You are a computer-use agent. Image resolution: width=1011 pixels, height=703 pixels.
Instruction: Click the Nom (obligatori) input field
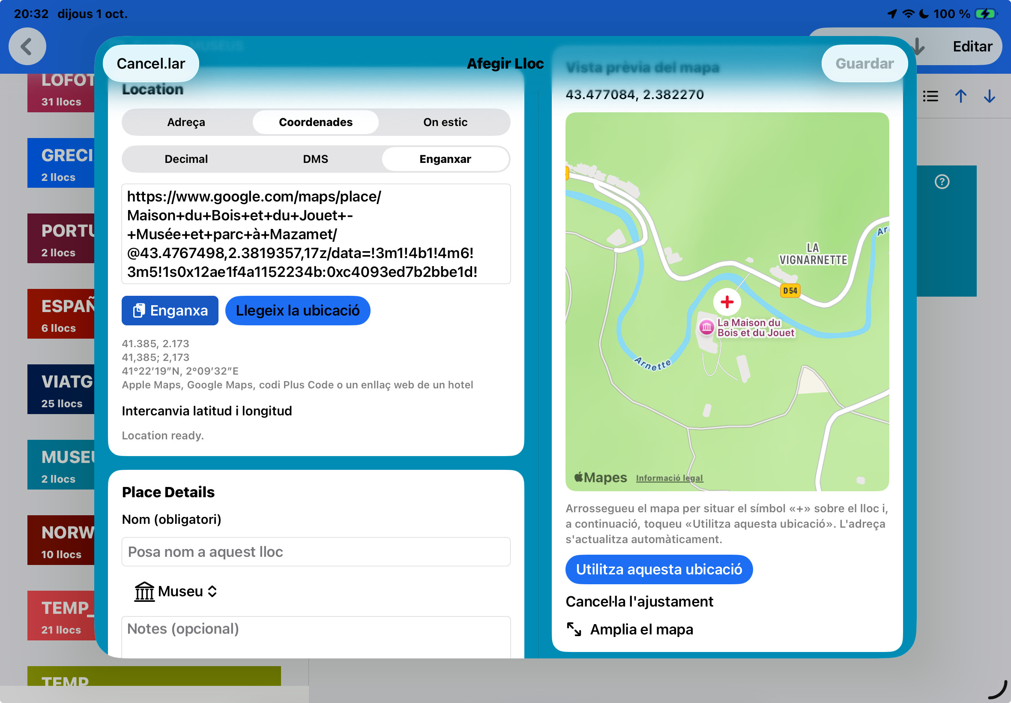click(x=316, y=552)
